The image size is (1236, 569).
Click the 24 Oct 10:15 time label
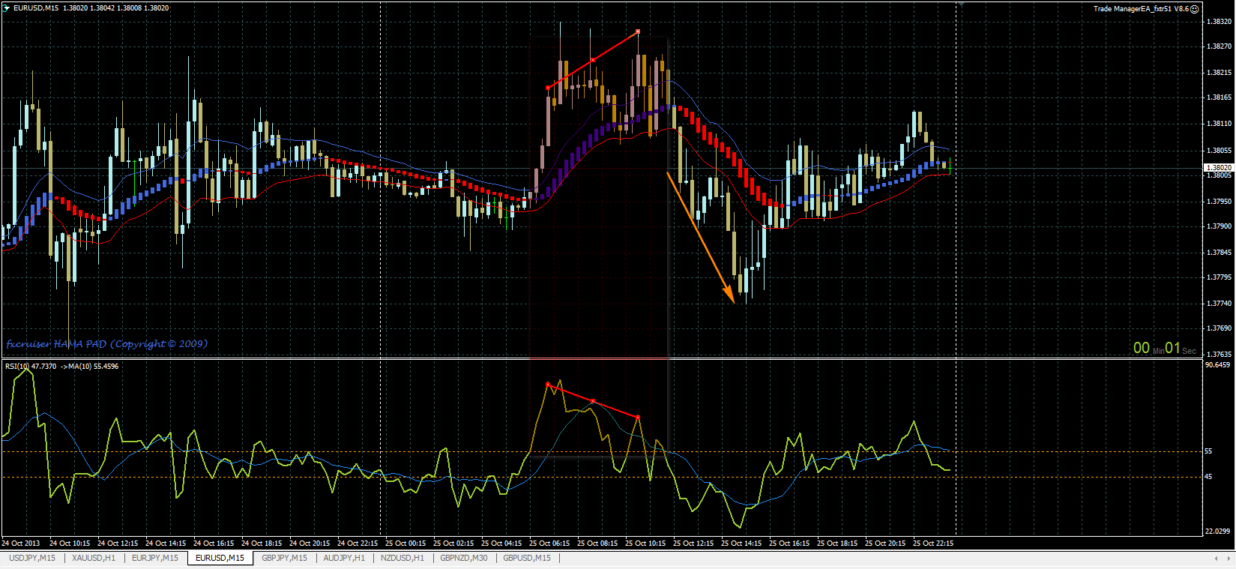click(70, 544)
